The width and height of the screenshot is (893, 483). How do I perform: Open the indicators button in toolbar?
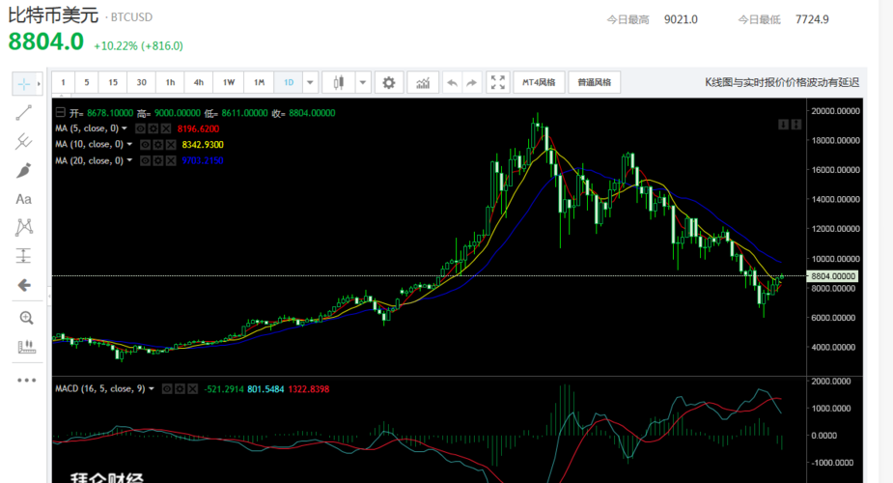(x=423, y=82)
